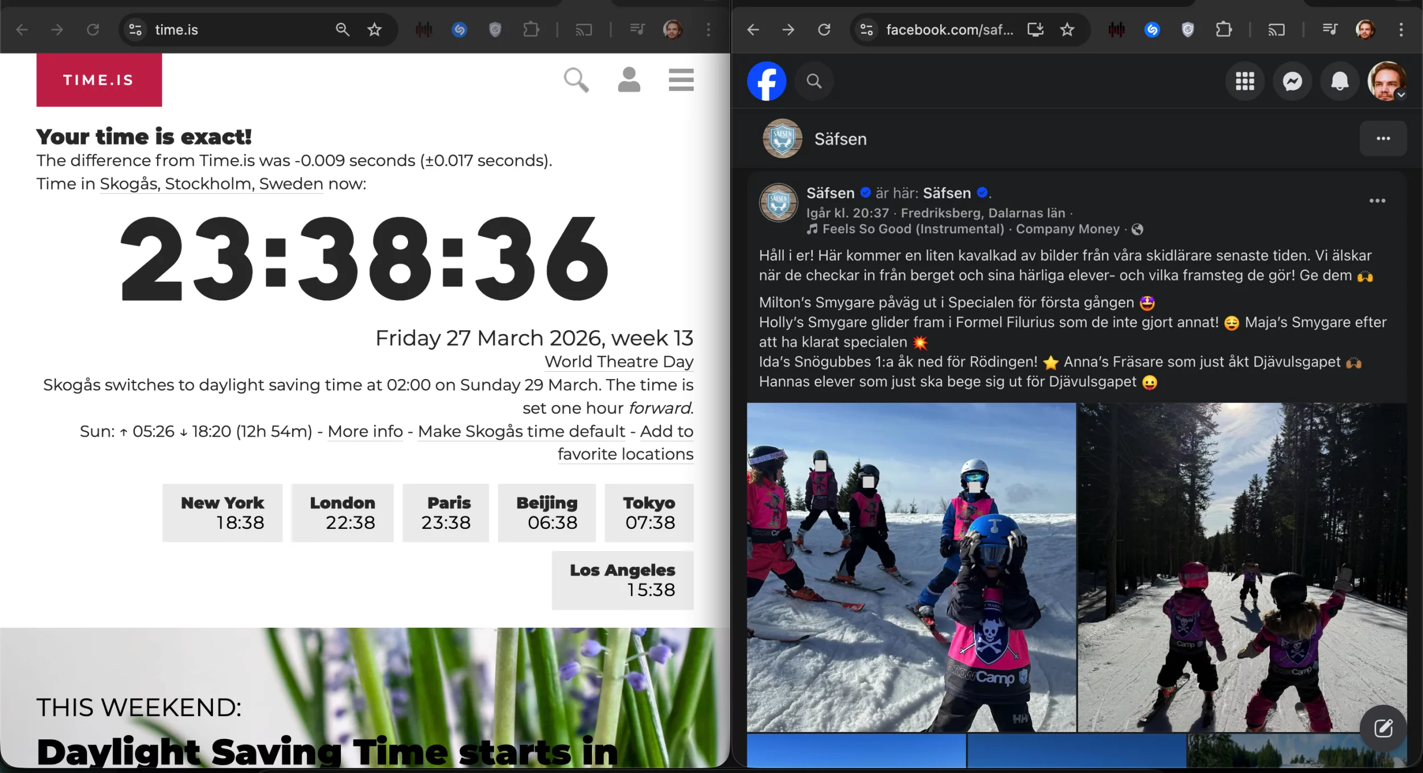Reload the Facebook page
Image resolution: width=1423 pixels, height=773 pixels.
click(824, 30)
